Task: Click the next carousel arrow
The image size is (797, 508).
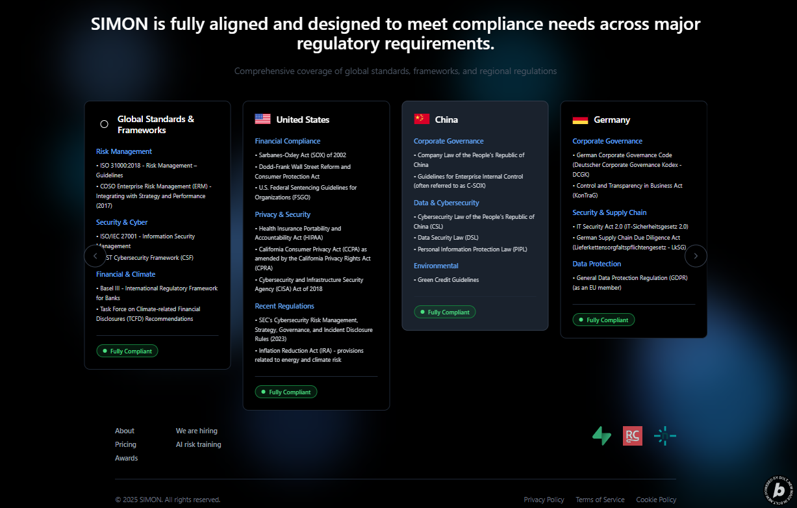Action: tap(696, 256)
